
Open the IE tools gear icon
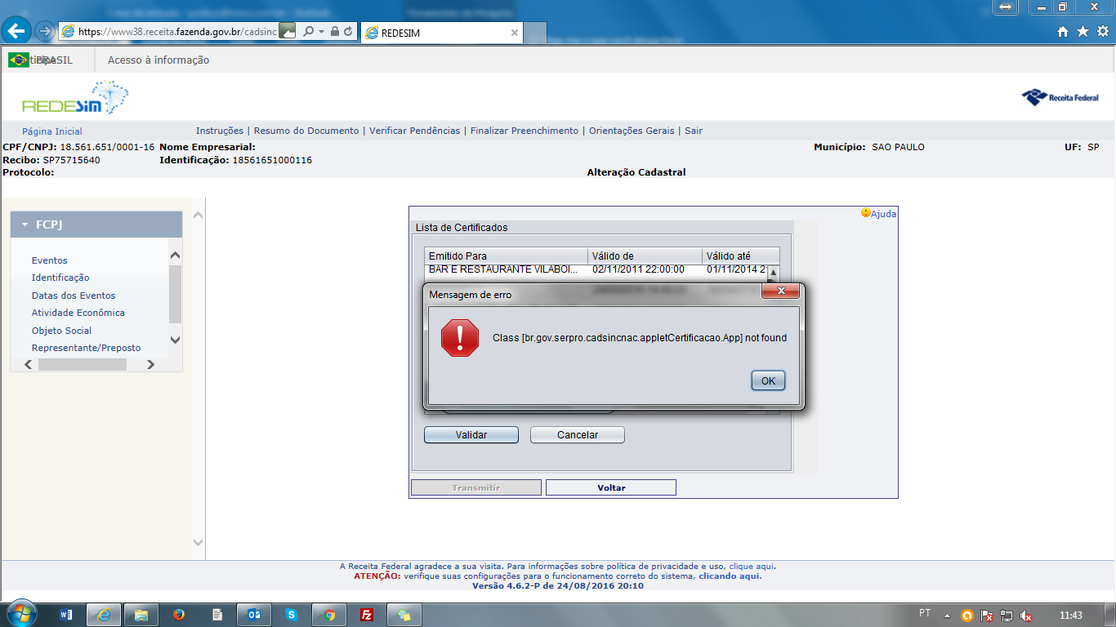click(x=1102, y=31)
